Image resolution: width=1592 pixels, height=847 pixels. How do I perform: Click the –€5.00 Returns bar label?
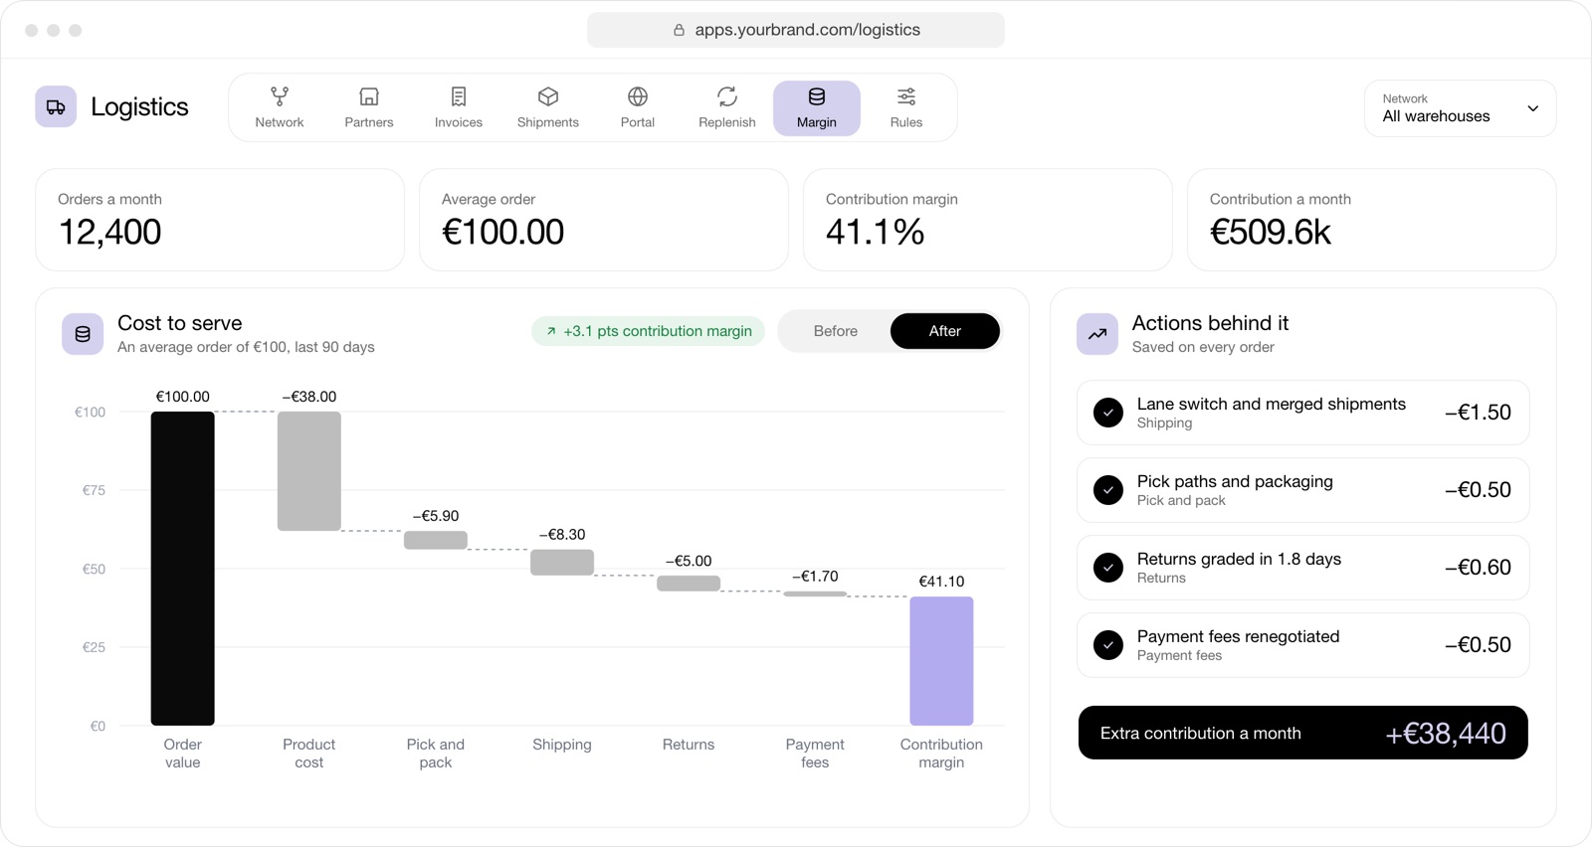(x=689, y=561)
